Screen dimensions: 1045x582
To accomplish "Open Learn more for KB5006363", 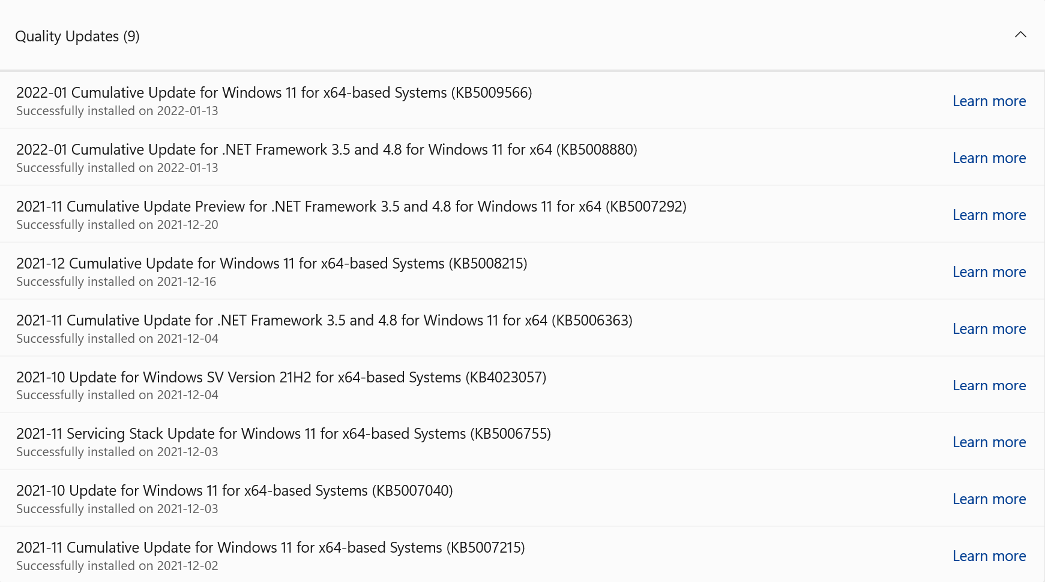I will pyautogui.click(x=989, y=329).
